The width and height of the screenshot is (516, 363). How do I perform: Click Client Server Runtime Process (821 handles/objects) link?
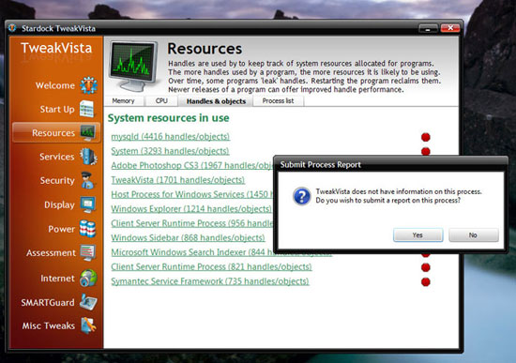point(211,266)
